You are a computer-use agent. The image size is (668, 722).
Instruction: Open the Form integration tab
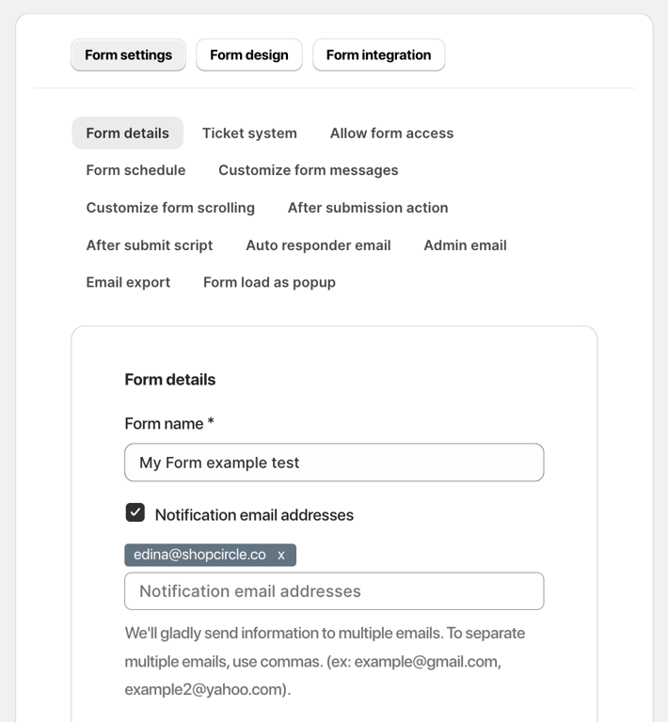pyautogui.click(x=378, y=55)
